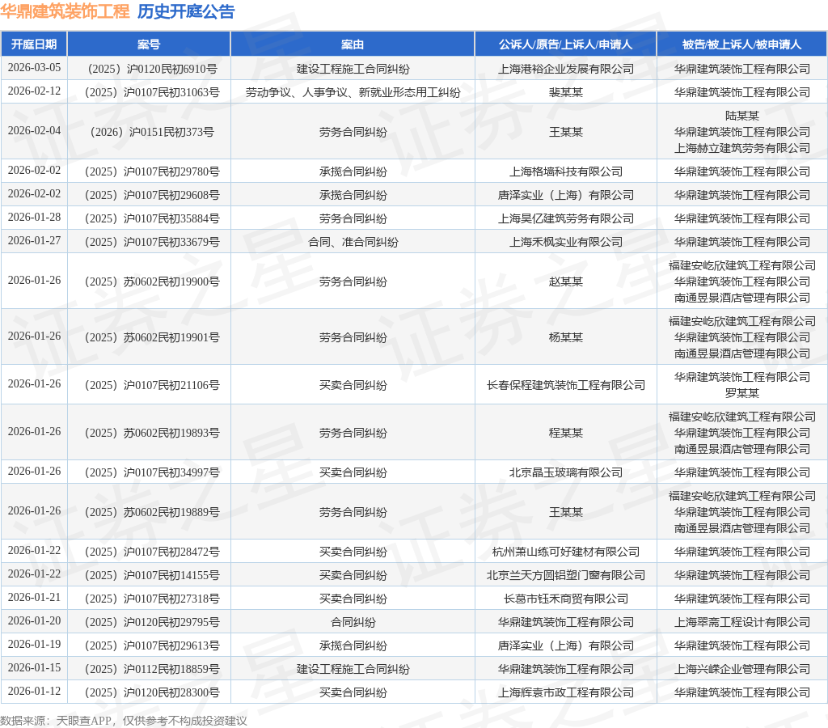Click the 案号 column header
This screenshot has height=728, width=828.
(149, 44)
